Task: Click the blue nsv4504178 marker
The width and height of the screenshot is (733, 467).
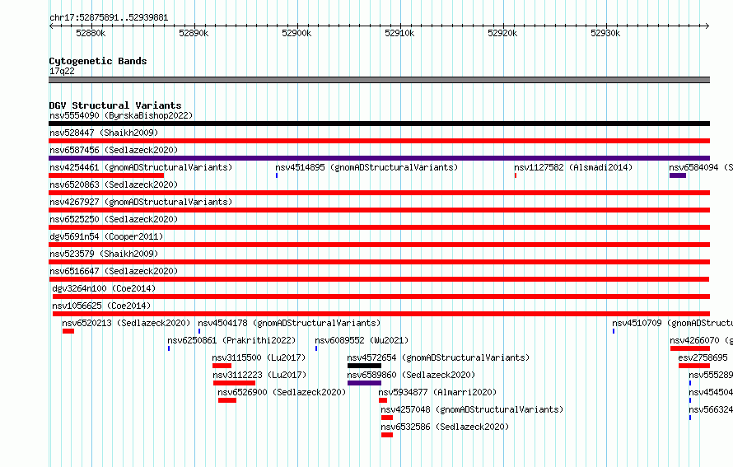Action: [x=199, y=331]
